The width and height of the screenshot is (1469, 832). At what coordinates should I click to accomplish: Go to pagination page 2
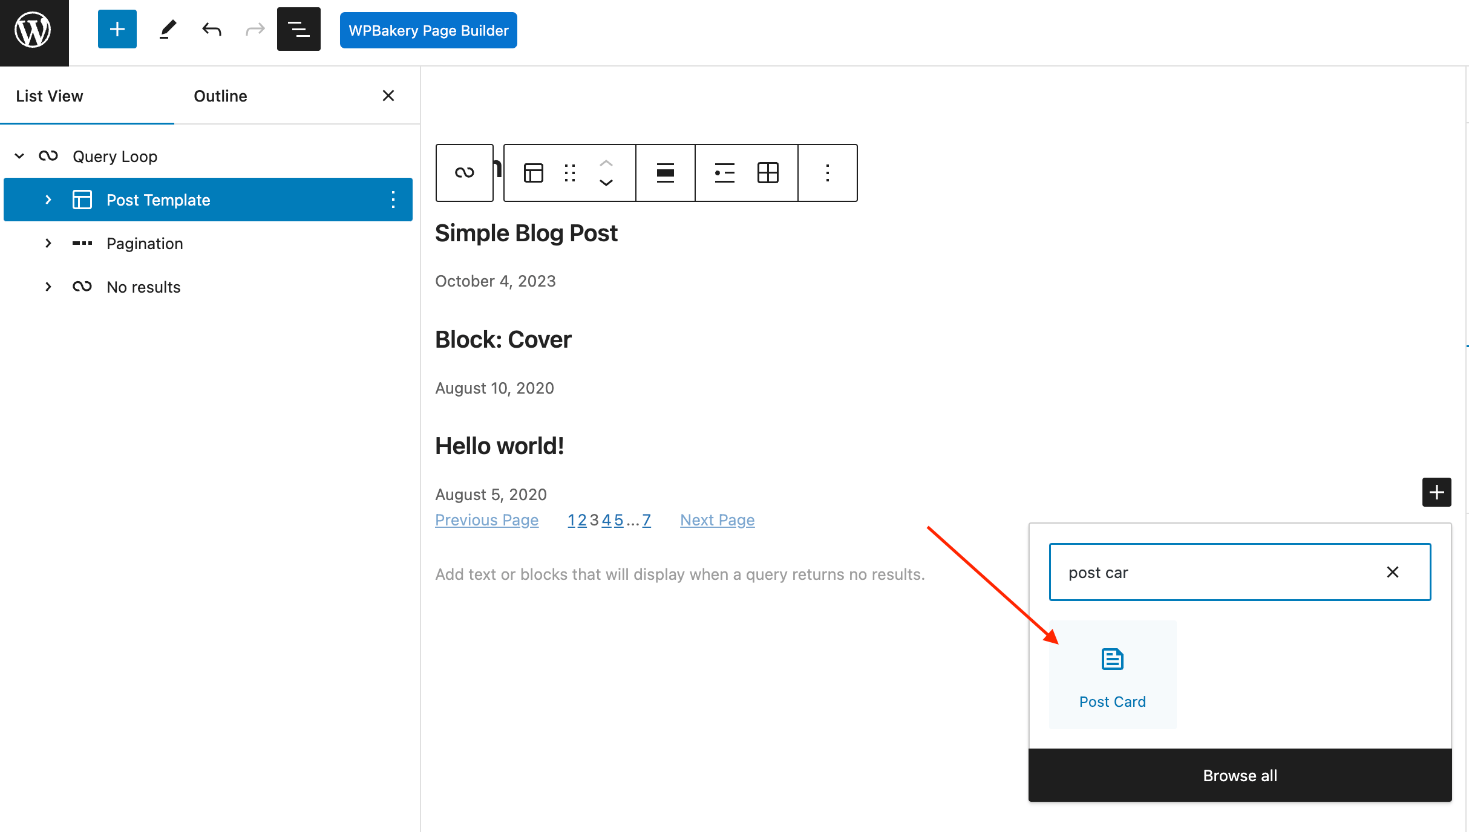point(582,520)
